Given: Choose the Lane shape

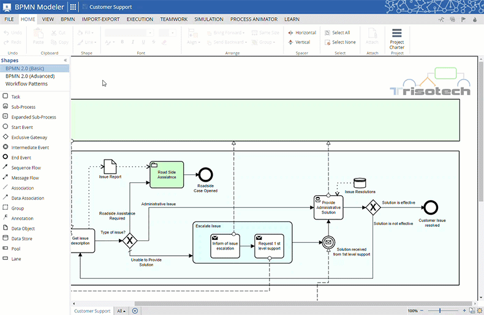Looking at the screenshot, I should pyautogui.click(x=16, y=259).
